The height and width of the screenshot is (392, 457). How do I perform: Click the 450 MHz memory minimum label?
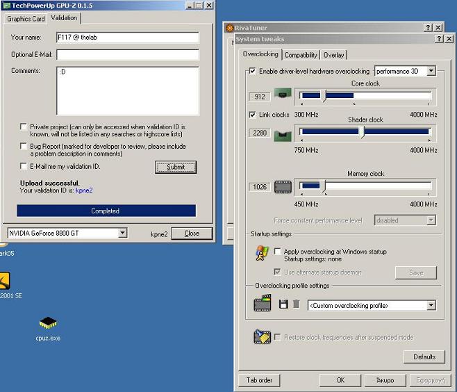pyautogui.click(x=306, y=204)
